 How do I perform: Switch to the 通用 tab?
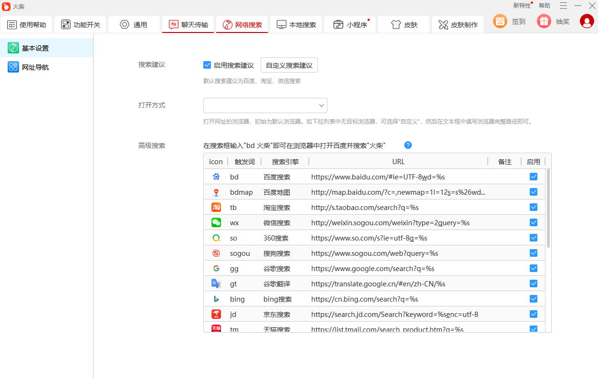click(x=134, y=24)
